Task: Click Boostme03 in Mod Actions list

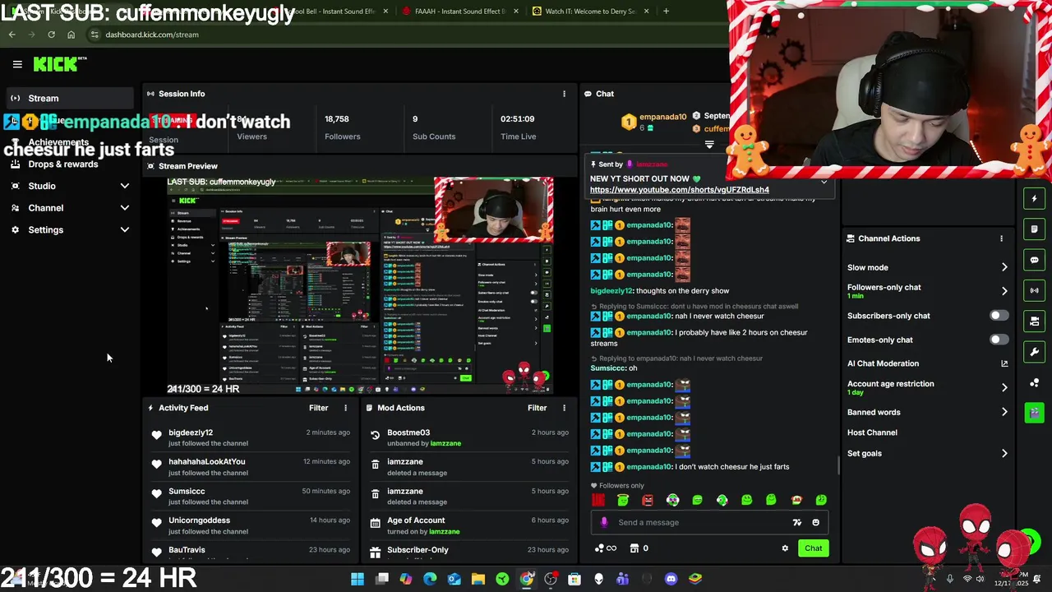Action: [408, 432]
